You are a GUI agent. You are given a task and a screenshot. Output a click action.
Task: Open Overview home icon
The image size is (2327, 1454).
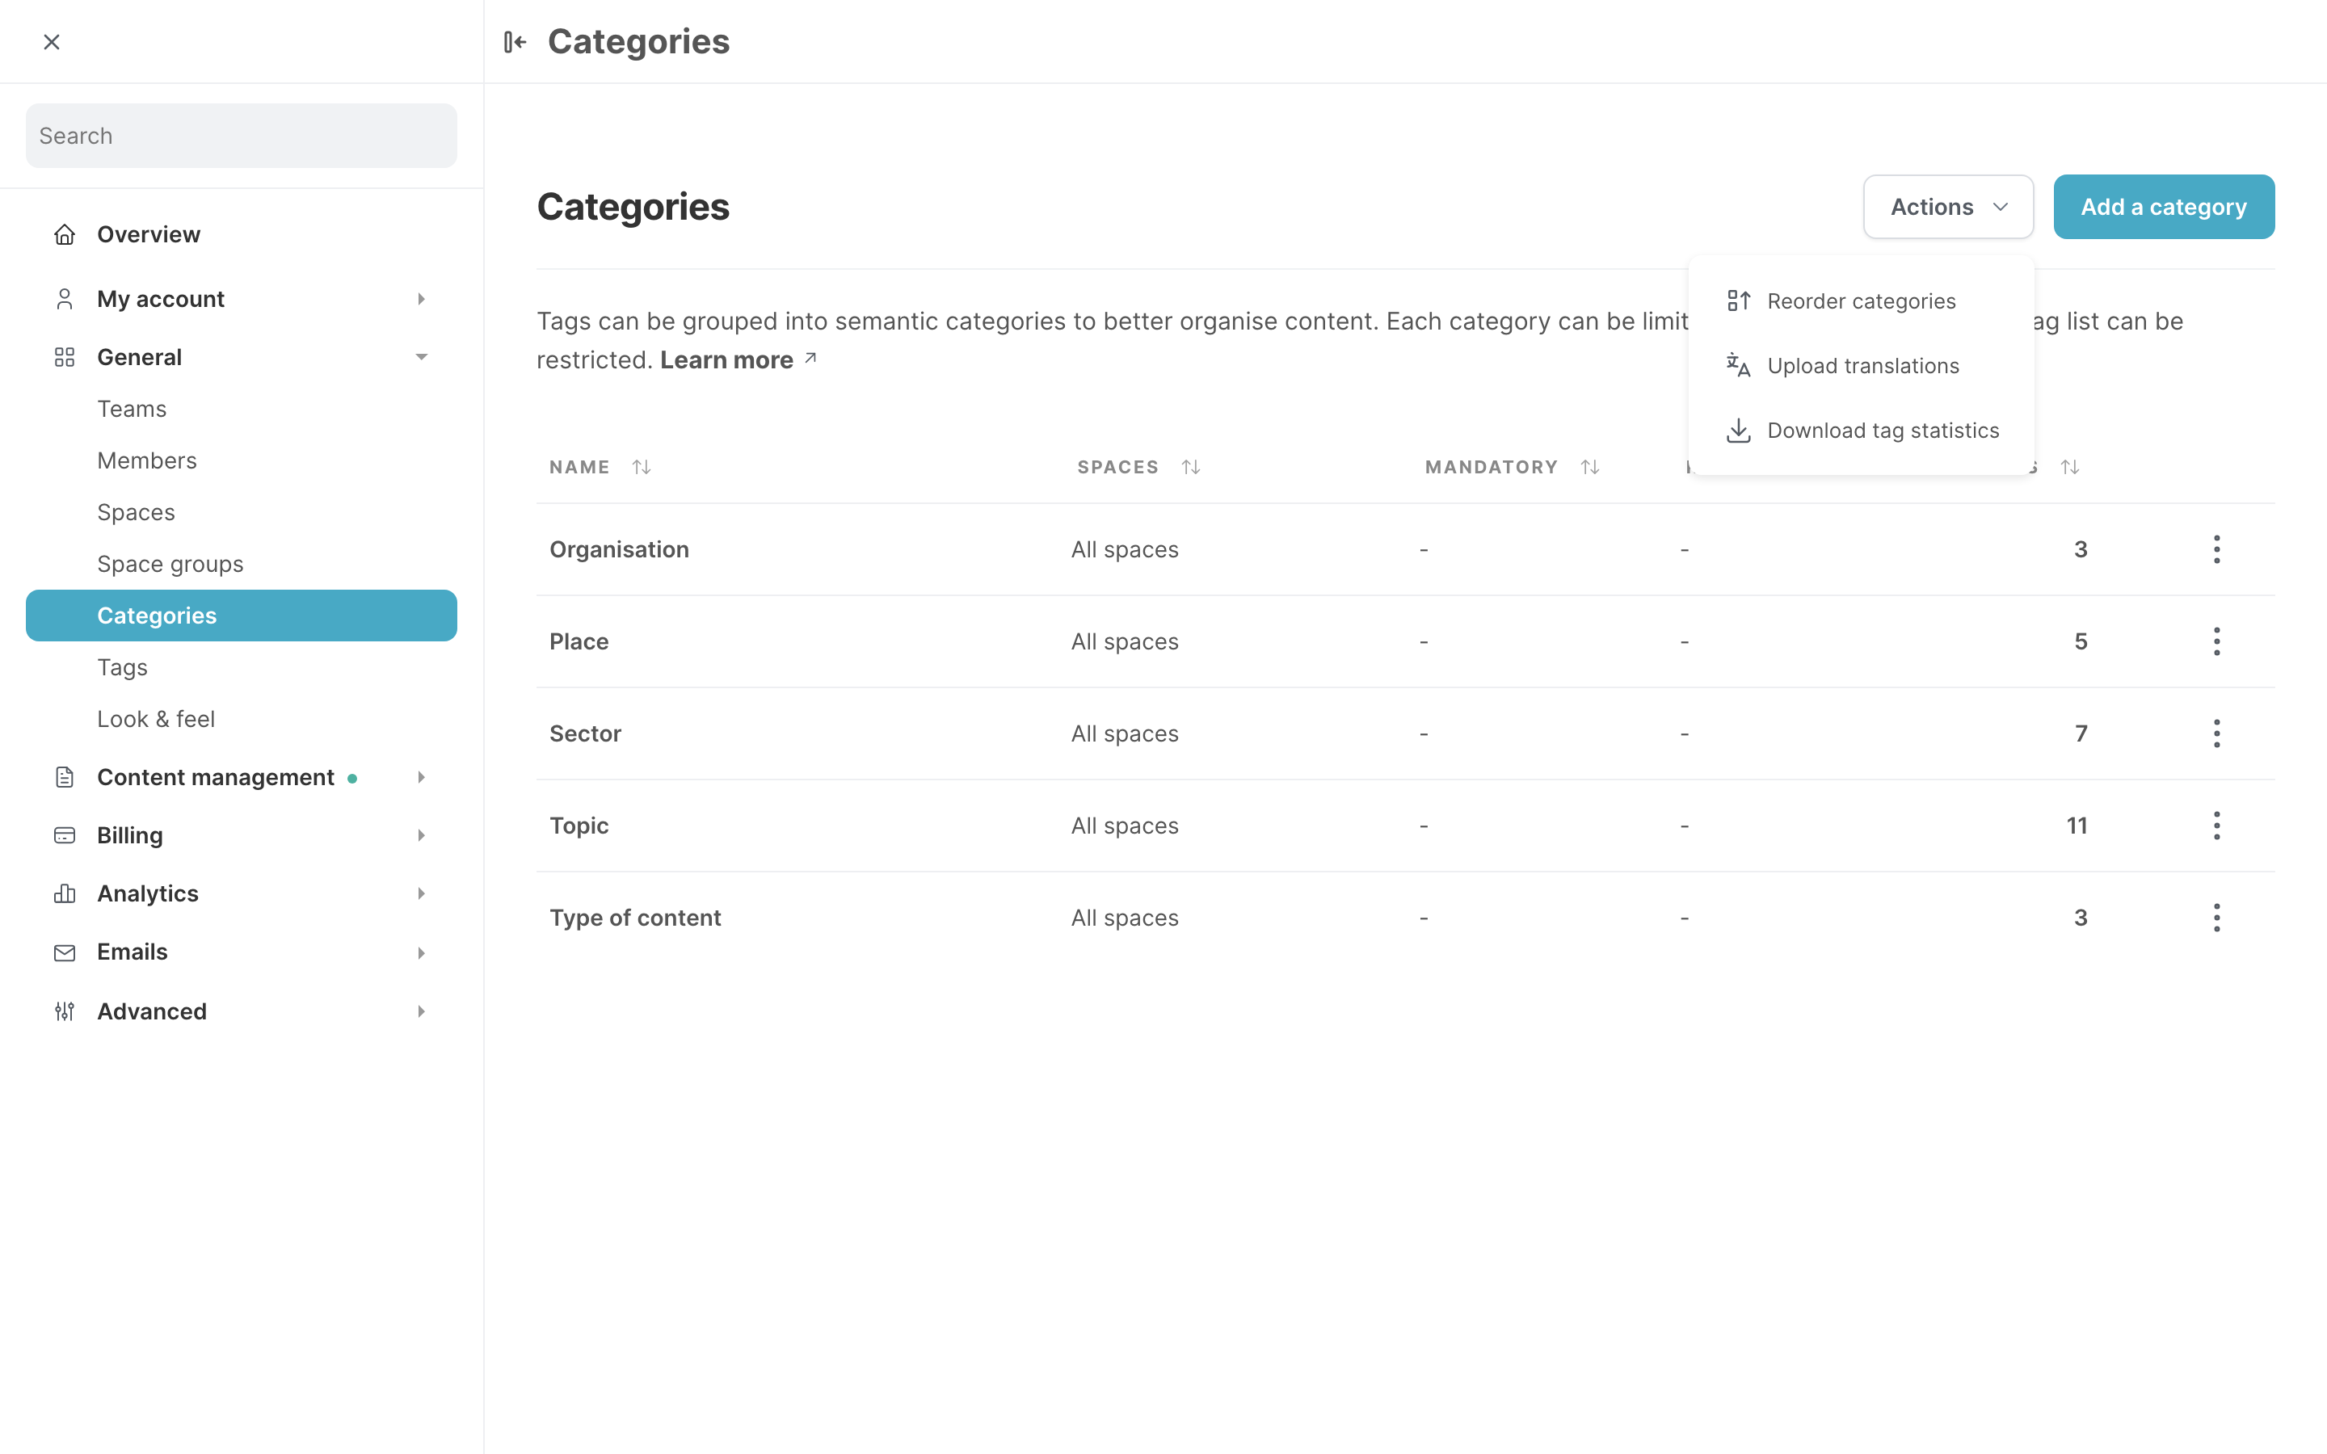pyautogui.click(x=65, y=233)
